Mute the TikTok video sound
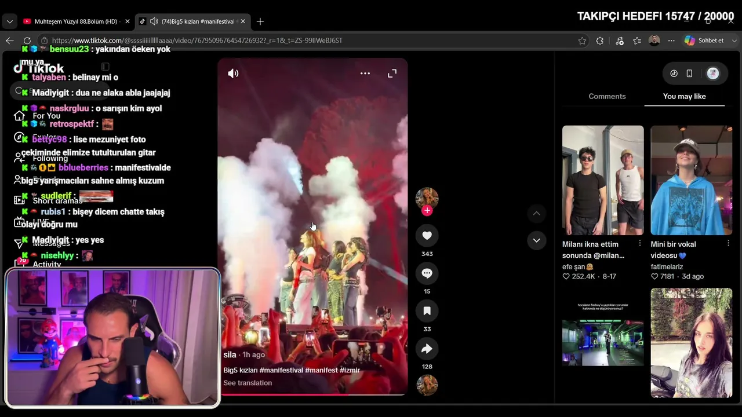The height and width of the screenshot is (417, 742). (x=233, y=74)
